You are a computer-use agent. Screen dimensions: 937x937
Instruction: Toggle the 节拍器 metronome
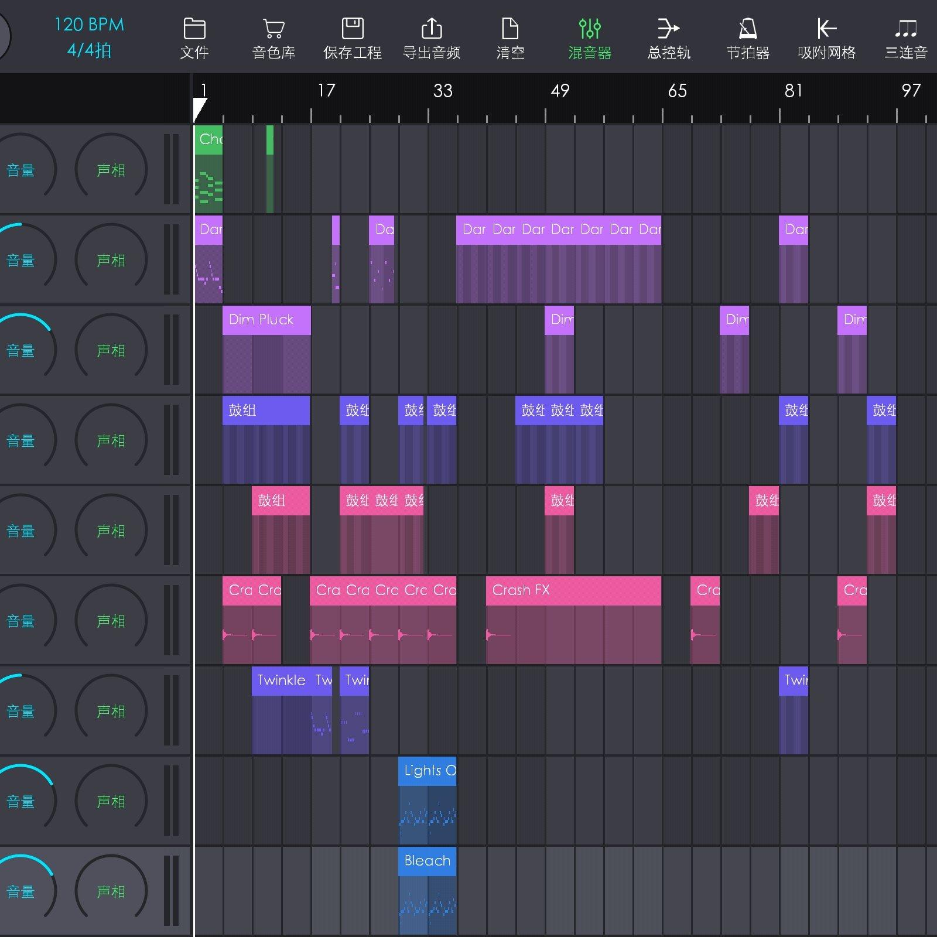click(x=748, y=29)
